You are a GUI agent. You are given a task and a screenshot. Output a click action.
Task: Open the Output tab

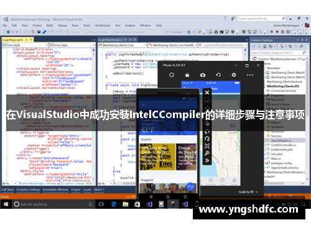tap(76, 190)
